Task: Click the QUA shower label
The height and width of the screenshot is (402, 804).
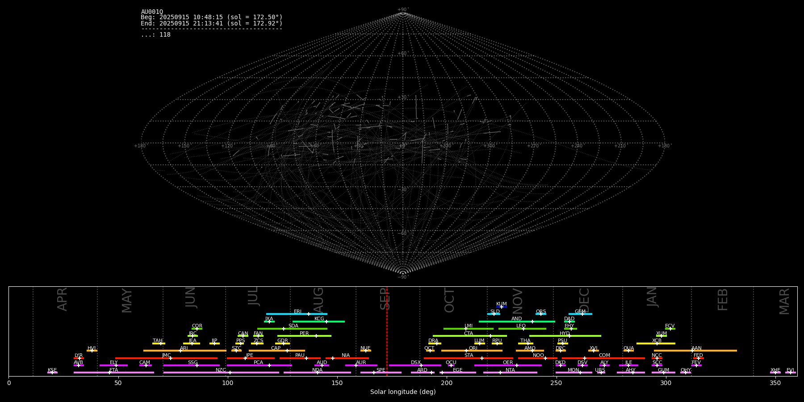Action: (628, 348)
